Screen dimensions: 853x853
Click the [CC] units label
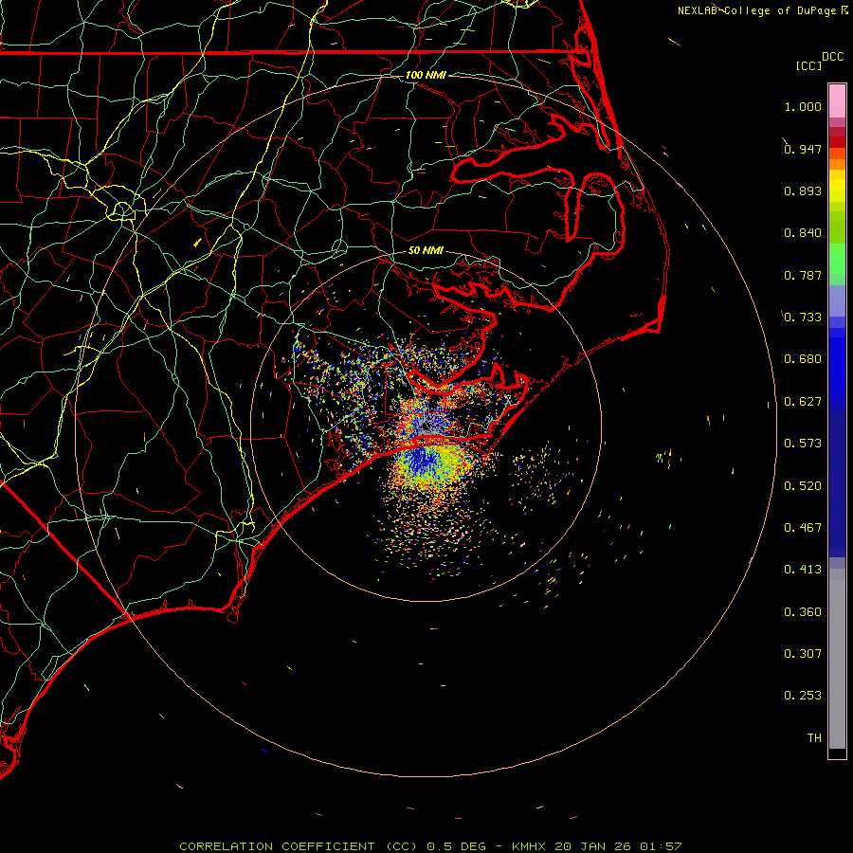tap(808, 65)
